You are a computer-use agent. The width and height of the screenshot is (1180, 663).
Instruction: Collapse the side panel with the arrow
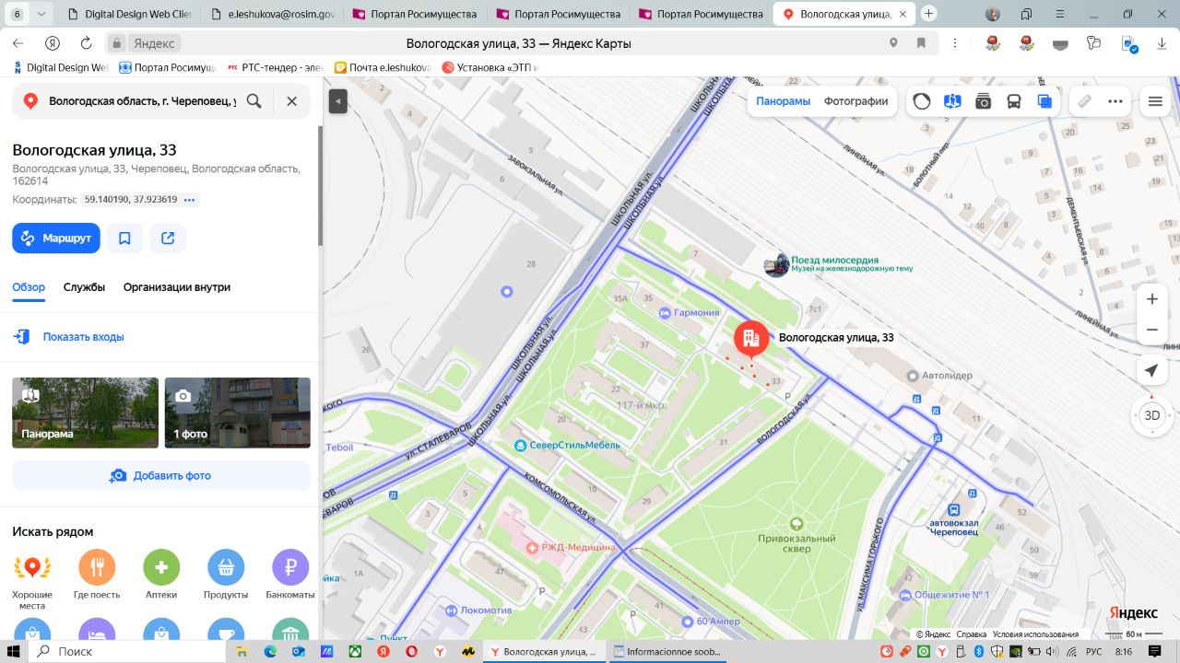[x=338, y=101]
